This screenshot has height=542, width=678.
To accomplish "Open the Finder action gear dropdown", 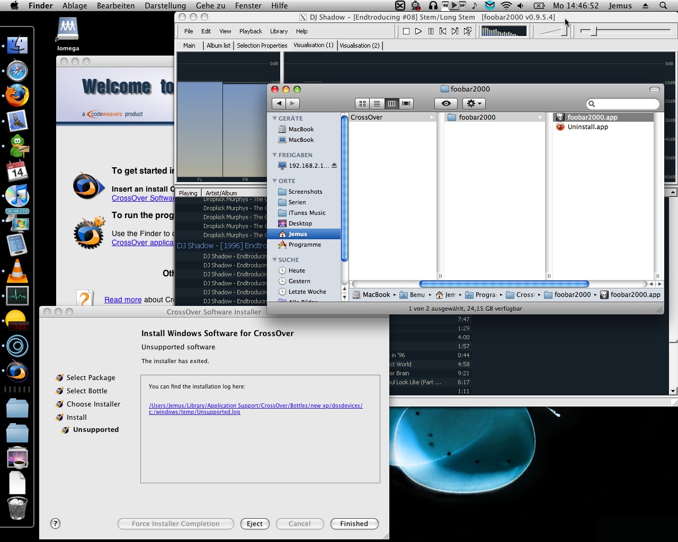I will click(474, 104).
